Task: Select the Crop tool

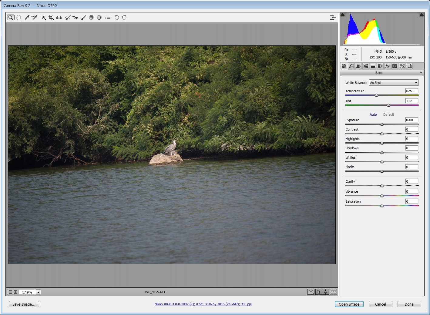Action: (x=51, y=18)
